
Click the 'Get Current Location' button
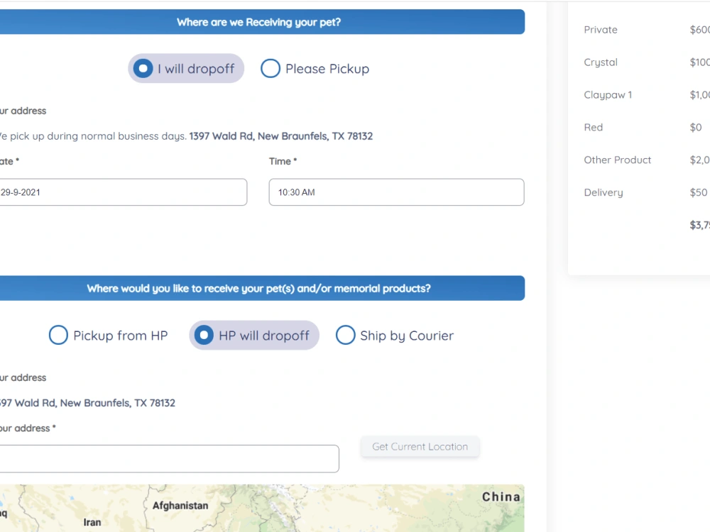tap(420, 447)
